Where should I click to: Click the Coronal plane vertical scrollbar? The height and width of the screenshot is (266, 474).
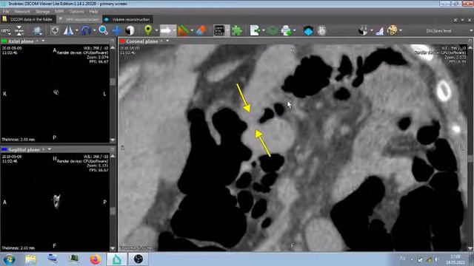[x=471, y=148]
